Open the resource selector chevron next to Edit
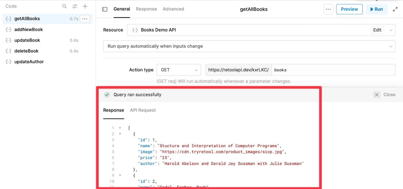Image resolution: width=403 pixels, height=189 pixels. (391, 30)
